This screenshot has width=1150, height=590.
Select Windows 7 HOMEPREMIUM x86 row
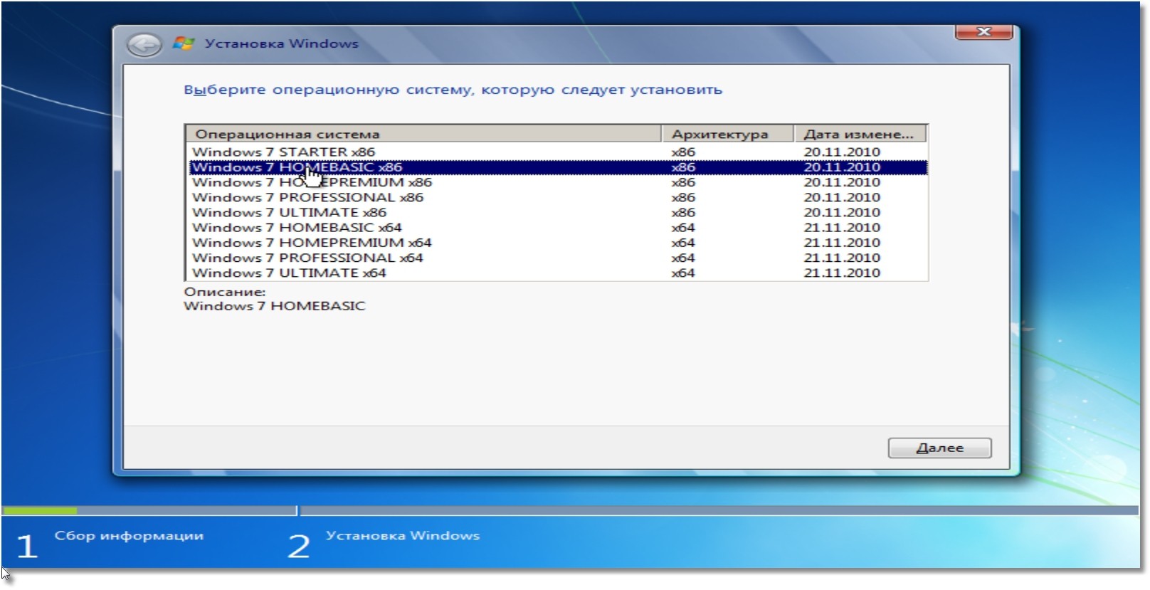tap(558, 182)
